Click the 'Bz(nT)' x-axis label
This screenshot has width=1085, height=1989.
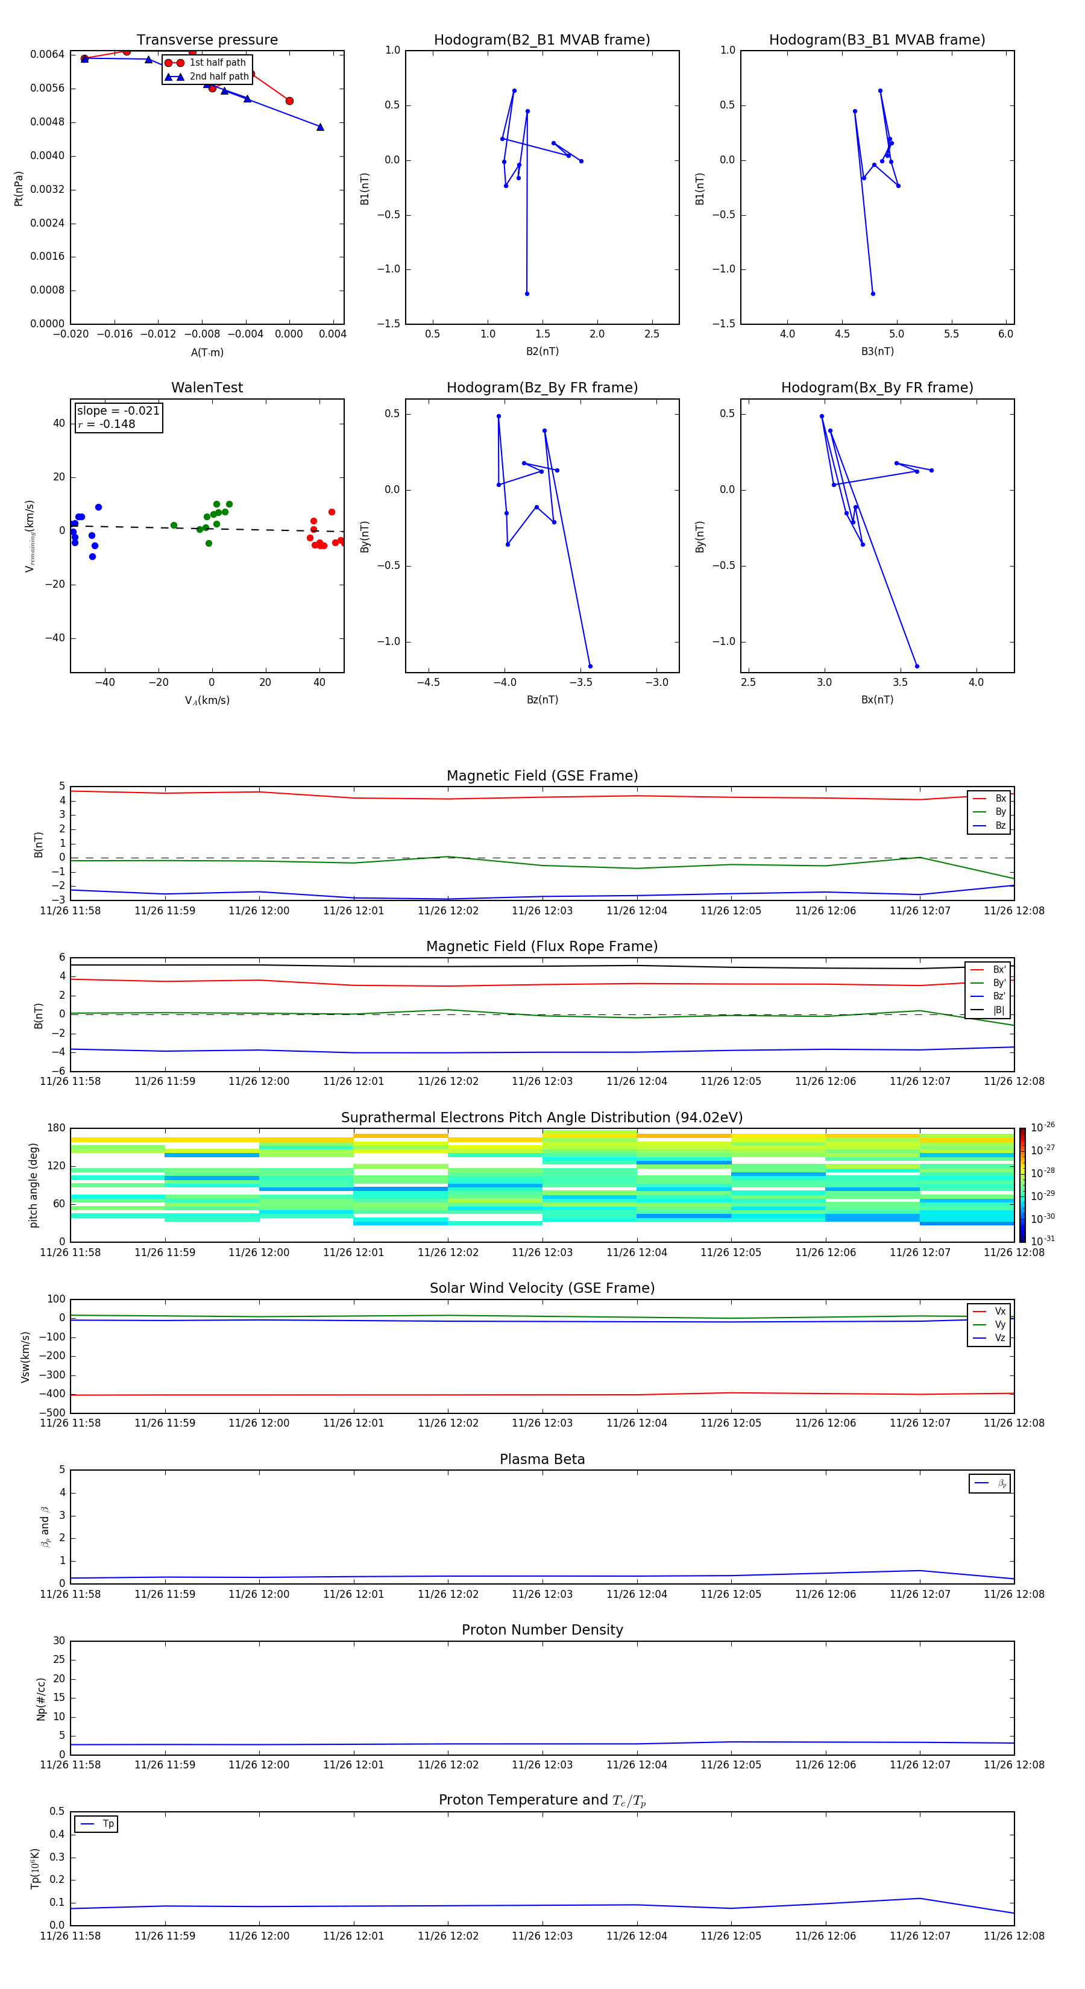tap(542, 700)
